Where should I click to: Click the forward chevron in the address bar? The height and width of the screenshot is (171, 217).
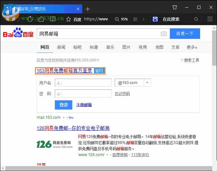point(144,19)
